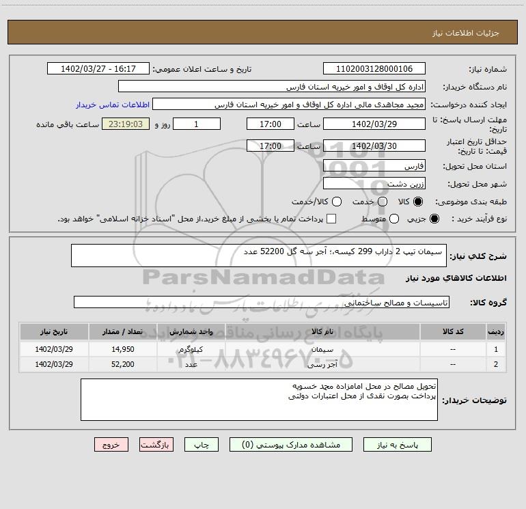526x509 pixels.
Task: Click the چاپ print button
Action: click(202, 445)
